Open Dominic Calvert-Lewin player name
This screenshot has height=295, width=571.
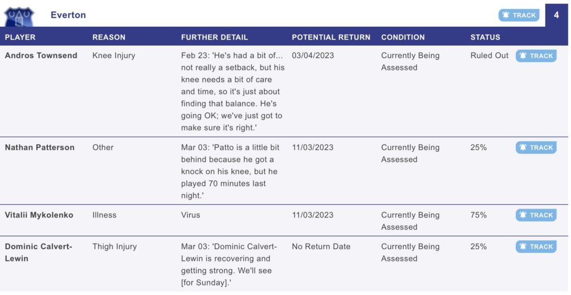(x=38, y=253)
